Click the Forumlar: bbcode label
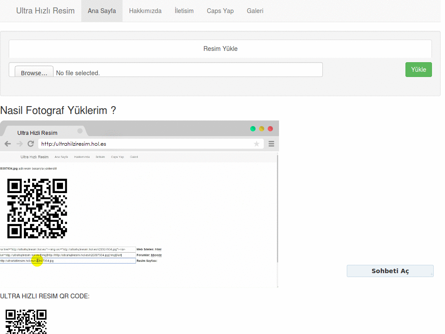445x334 pixels. (149, 255)
